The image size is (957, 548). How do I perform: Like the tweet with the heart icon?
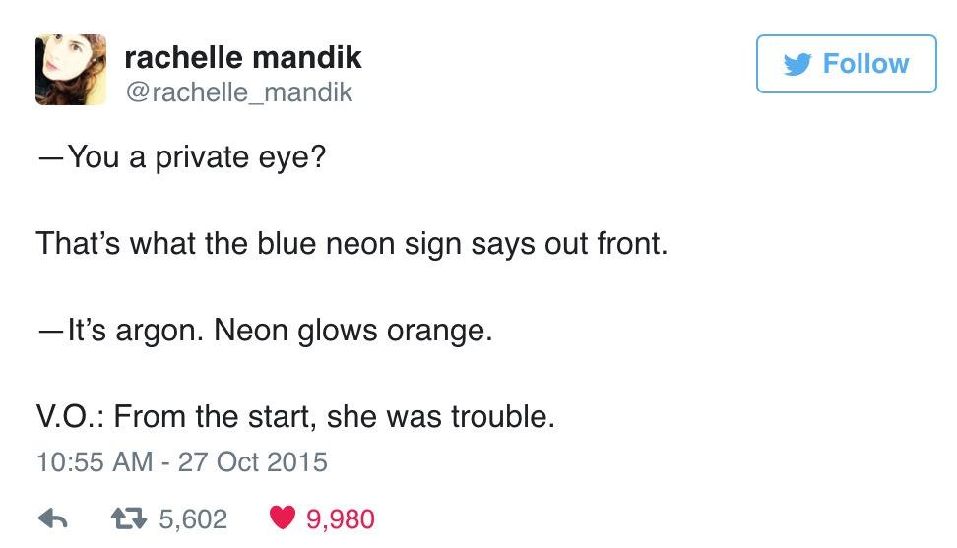[281, 518]
